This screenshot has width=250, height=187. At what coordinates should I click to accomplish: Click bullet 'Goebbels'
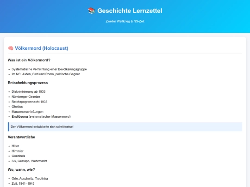pos(19,156)
